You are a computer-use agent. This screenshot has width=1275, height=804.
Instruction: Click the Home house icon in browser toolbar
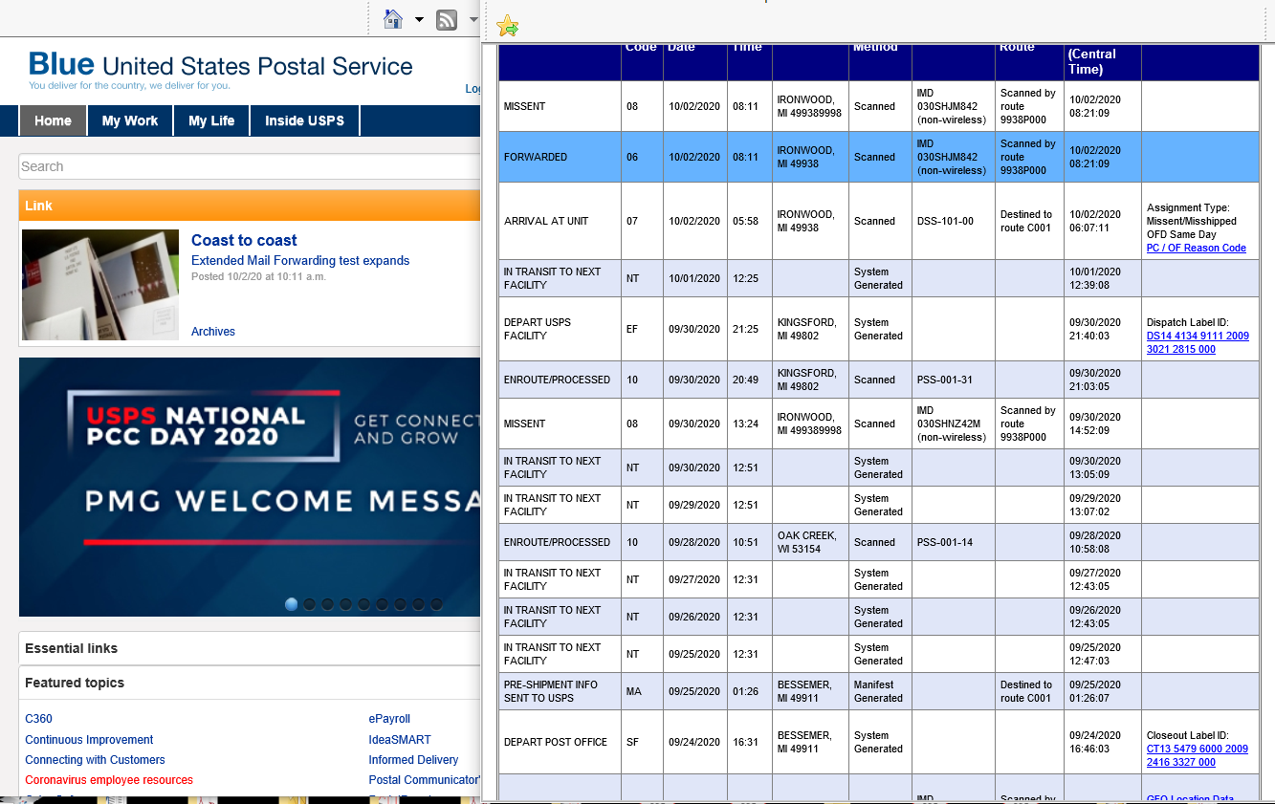(393, 19)
